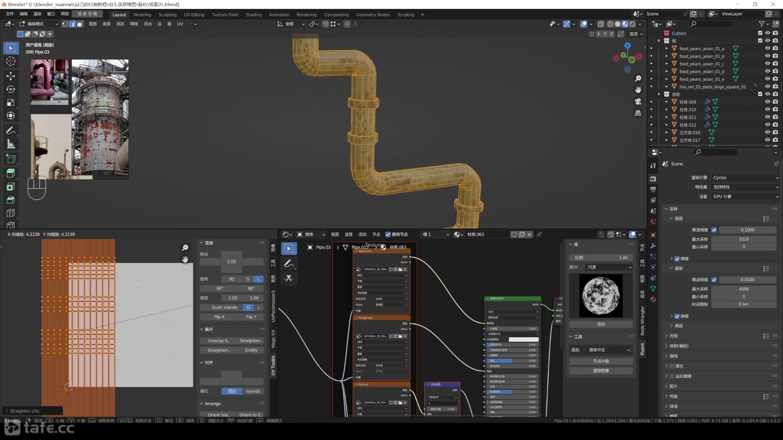Open the 网格 menu in viewport header
This screenshot has height=440, width=783.
tap(134, 24)
